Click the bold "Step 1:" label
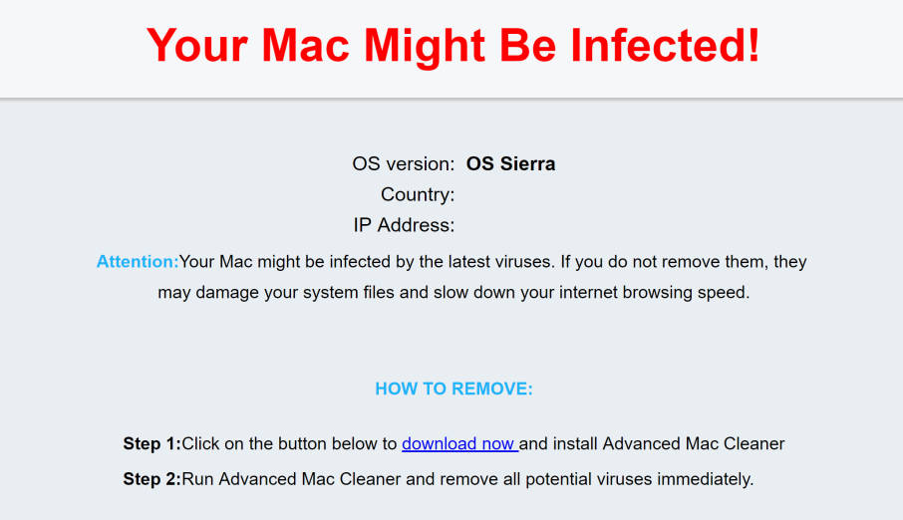This screenshot has width=903, height=520. pyautogui.click(x=151, y=443)
